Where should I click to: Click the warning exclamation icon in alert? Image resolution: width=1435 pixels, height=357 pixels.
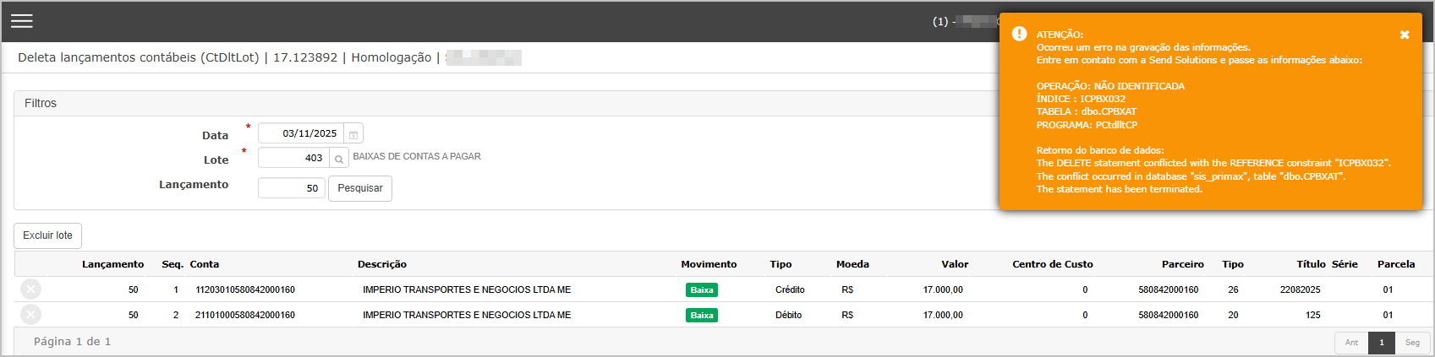(x=1019, y=35)
